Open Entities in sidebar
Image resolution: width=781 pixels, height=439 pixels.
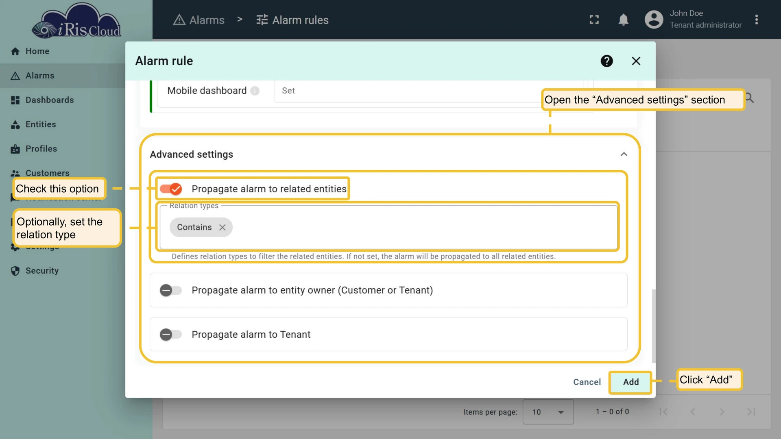(x=33, y=124)
